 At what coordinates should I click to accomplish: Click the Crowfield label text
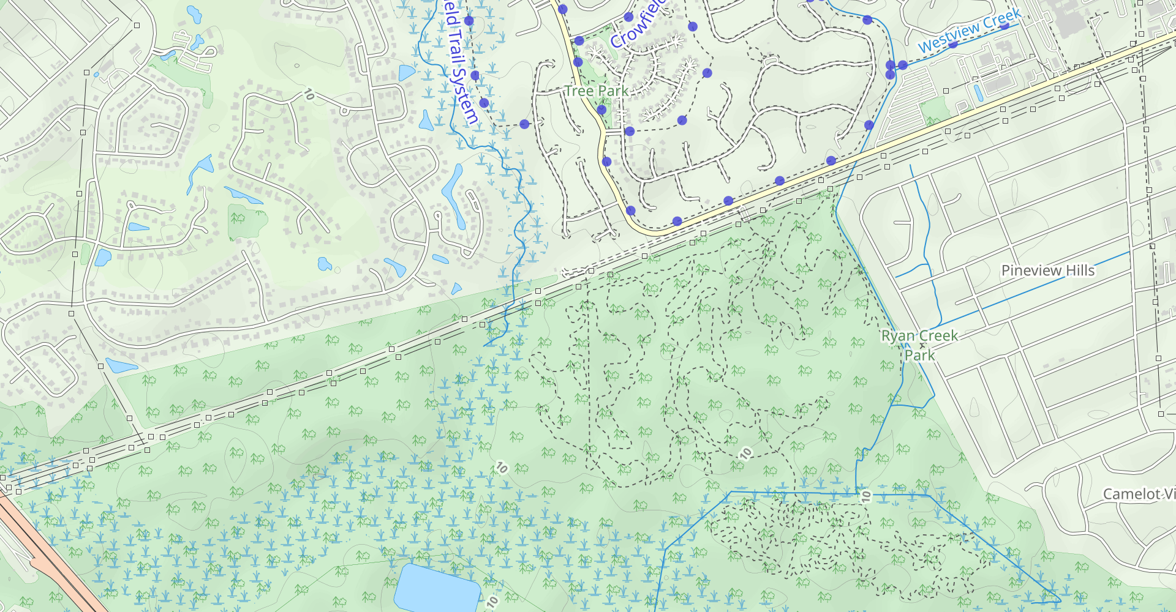(638, 24)
